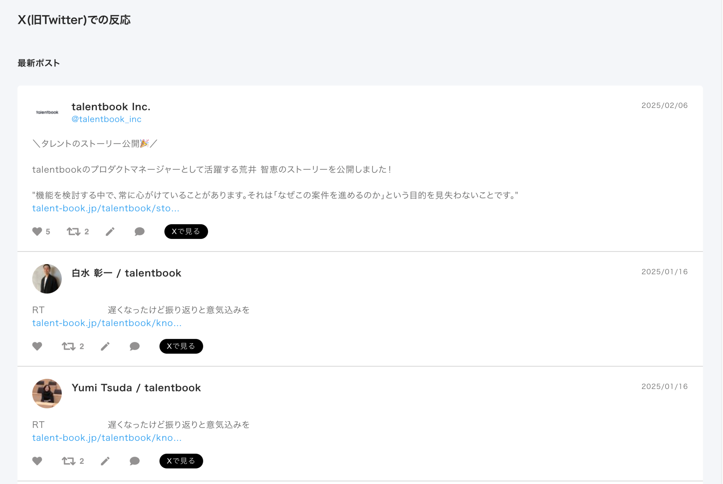
Task: Like Yumi Tsuda's post
Action: [37, 461]
